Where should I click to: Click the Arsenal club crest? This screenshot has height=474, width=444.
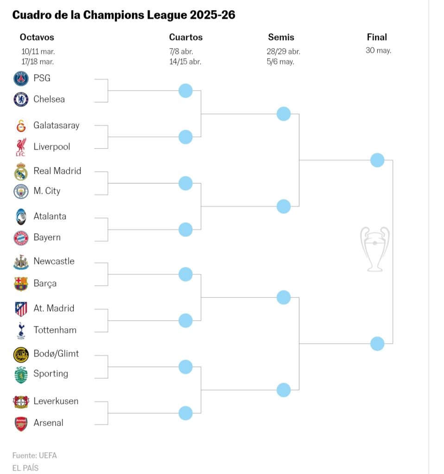tap(21, 423)
